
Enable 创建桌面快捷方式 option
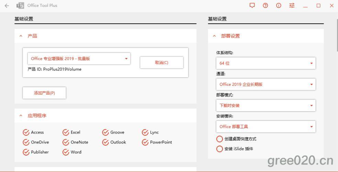pyautogui.click(x=219, y=139)
